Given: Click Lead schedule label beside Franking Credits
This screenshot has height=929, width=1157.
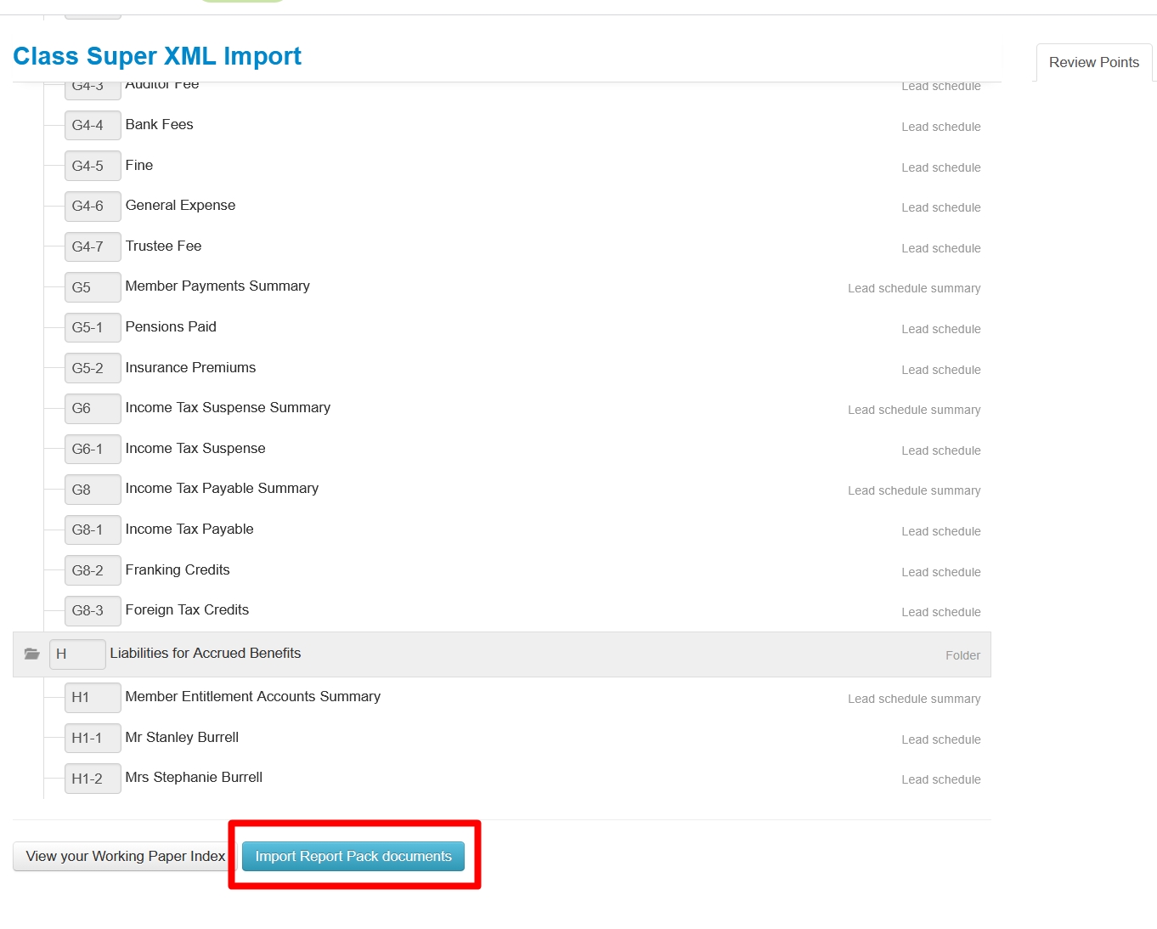Looking at the screenshot, I should 941,572.
